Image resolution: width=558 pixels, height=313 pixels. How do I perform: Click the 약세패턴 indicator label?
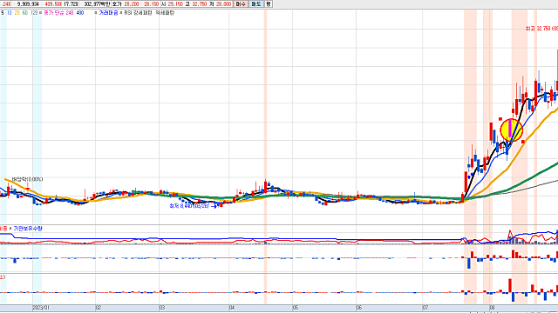click(165, 13)
